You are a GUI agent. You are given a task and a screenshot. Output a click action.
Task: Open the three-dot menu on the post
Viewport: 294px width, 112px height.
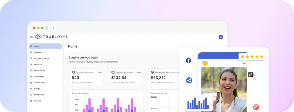(244, 64)
